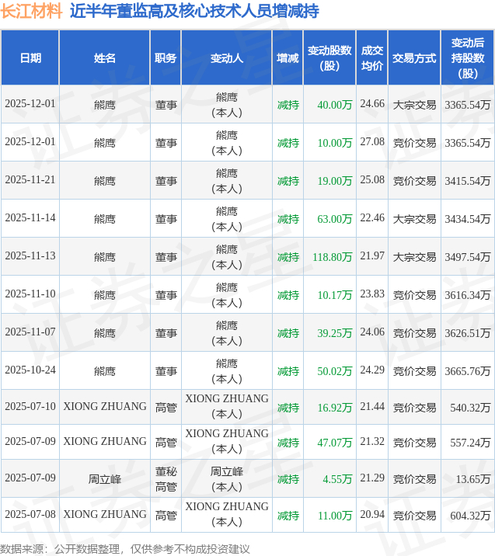Click the 21.44 average price cell
495x556 pixels.
pyautogui.click(x=372, y=406)
